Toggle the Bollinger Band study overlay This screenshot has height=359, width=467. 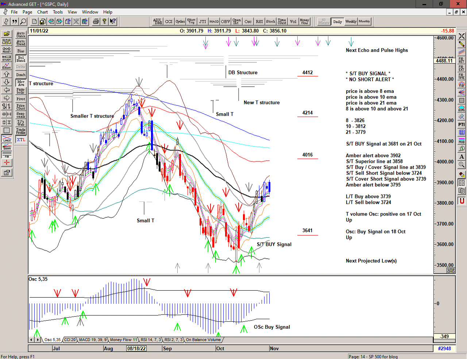(x=21, y=59)
